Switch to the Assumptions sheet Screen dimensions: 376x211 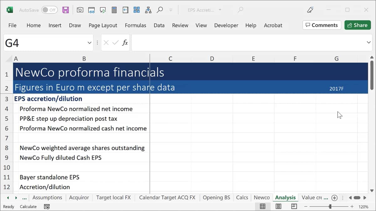coord(47,198)
